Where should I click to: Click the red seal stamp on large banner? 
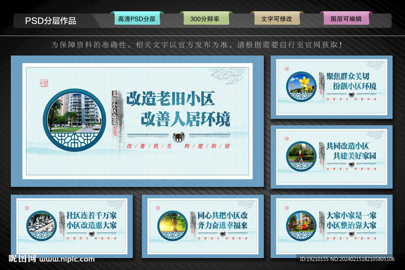[x=44, y=83]
